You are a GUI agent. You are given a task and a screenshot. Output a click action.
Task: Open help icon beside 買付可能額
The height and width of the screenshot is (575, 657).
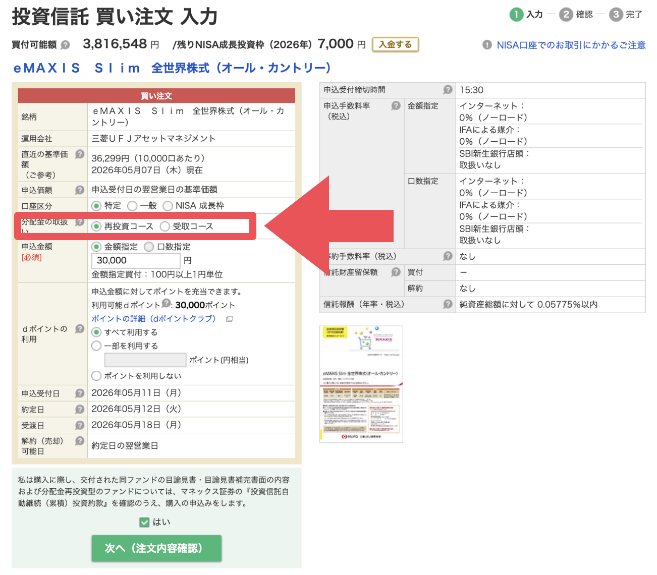coord(65,45)
